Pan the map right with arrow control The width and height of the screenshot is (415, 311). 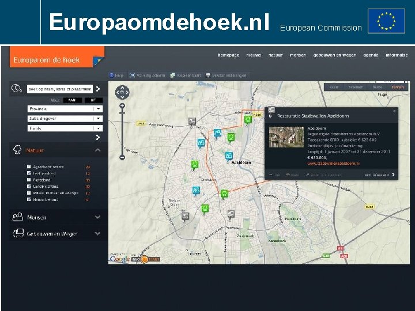[x=127, y=92]
